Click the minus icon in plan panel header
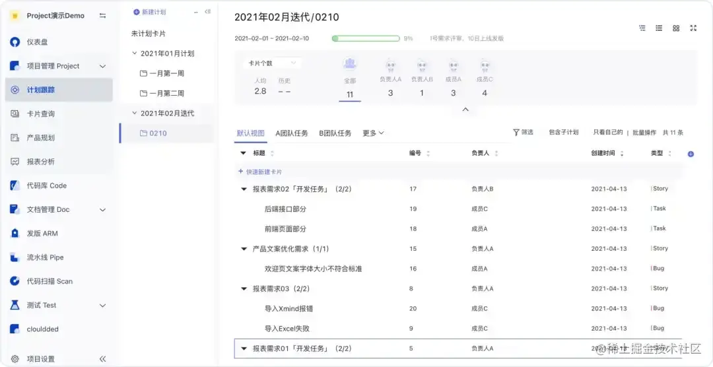 [196, 13]
